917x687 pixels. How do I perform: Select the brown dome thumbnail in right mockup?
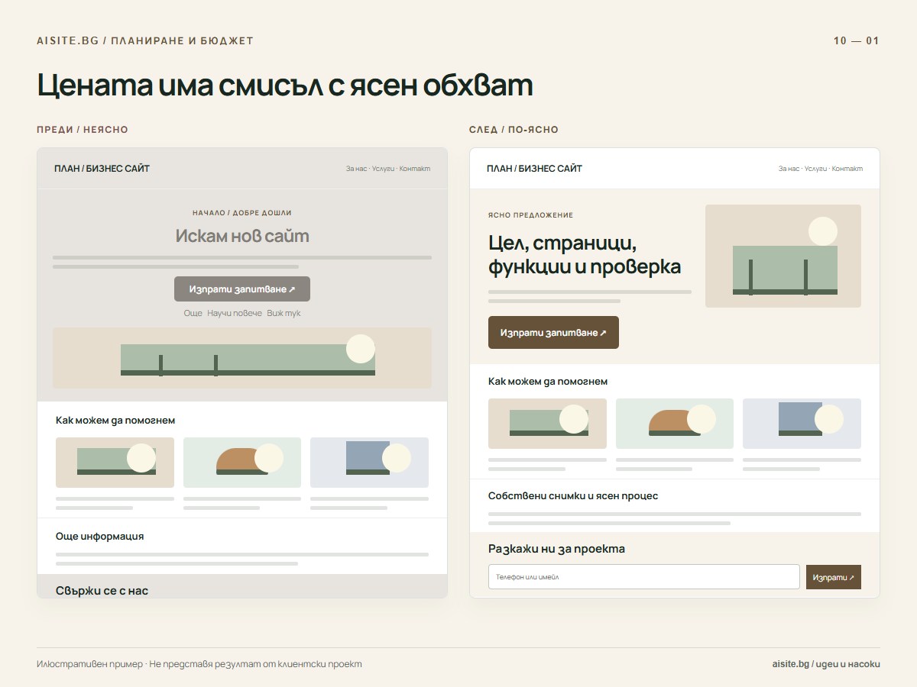tap(675, 424)
